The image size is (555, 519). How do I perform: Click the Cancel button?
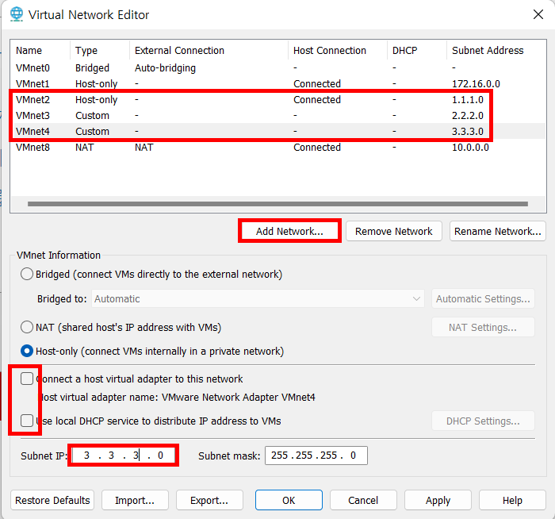tap(363, 500)
